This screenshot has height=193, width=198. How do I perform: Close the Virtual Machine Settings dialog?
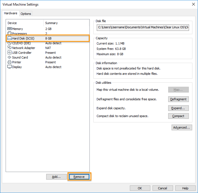coord(193,4)
